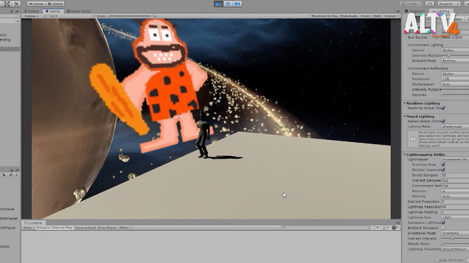Enable the Ambient Occlusion checkbox
Viewport: 469px width, 263px height.
(x=443, y=228)
